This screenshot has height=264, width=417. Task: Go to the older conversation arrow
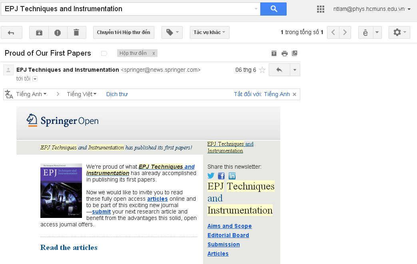[345, 32]
